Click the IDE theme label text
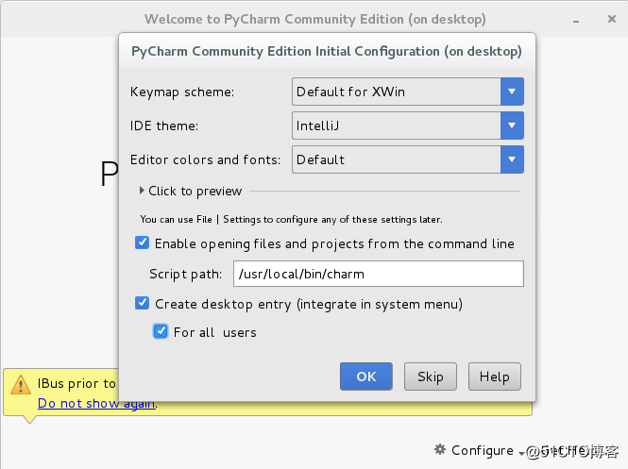 click(x=164, y=126)
